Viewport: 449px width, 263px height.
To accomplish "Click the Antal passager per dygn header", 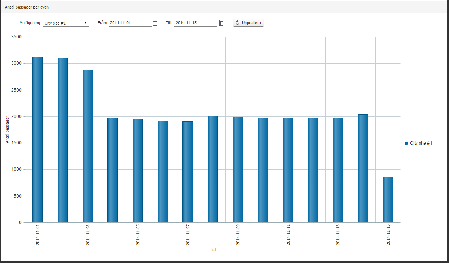I will [27, 7].
